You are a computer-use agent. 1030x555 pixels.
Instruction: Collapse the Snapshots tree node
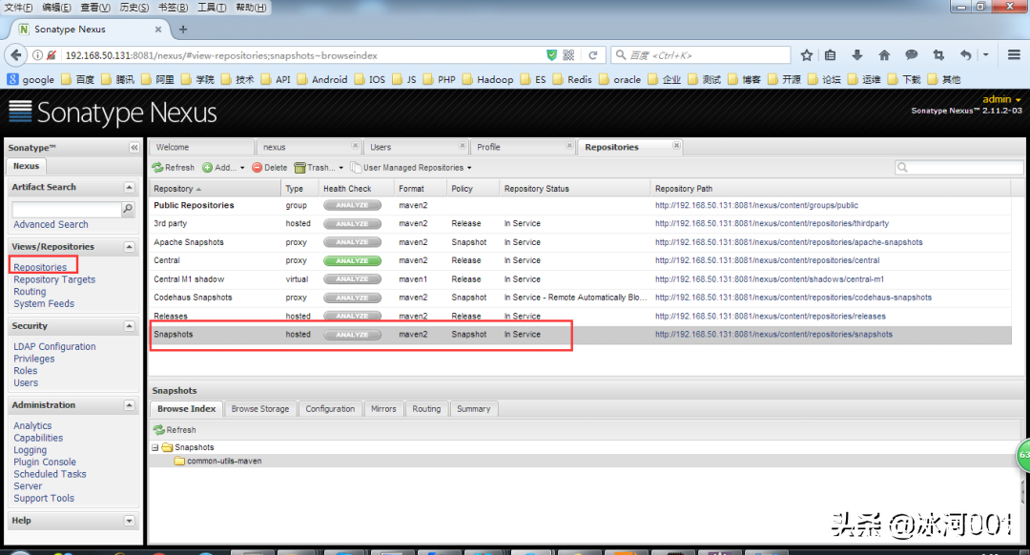tap(155, 447)
